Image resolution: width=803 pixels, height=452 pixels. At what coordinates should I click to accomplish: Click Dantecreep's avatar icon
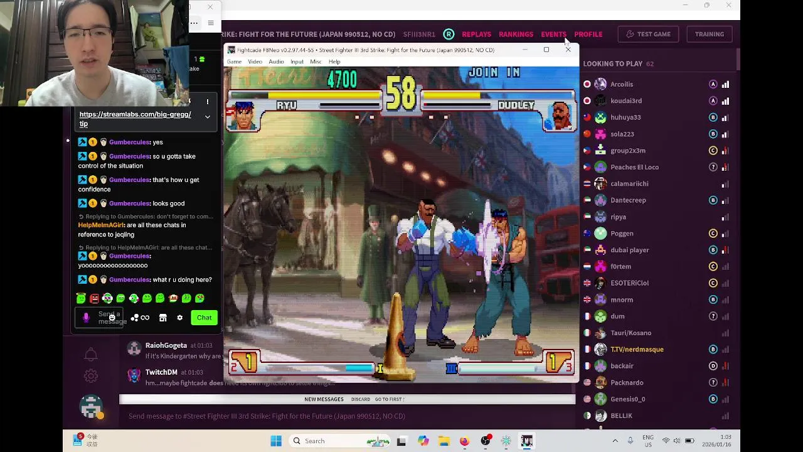[600, 200]
